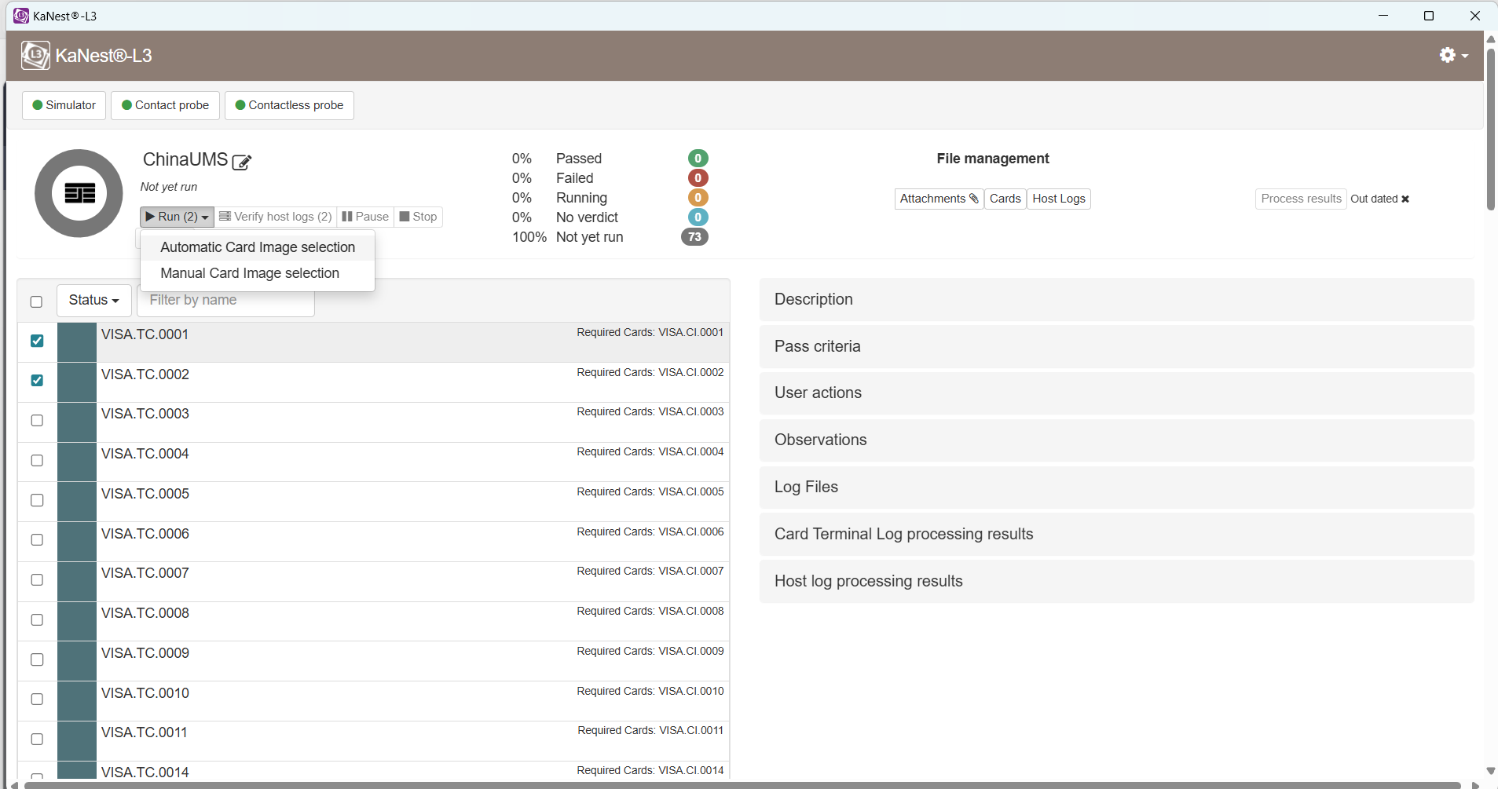Check the VISA.TC.0009 checkbox
Image resolution: width=1498 pixels, height=789 pixels.
tap(37, 659)
